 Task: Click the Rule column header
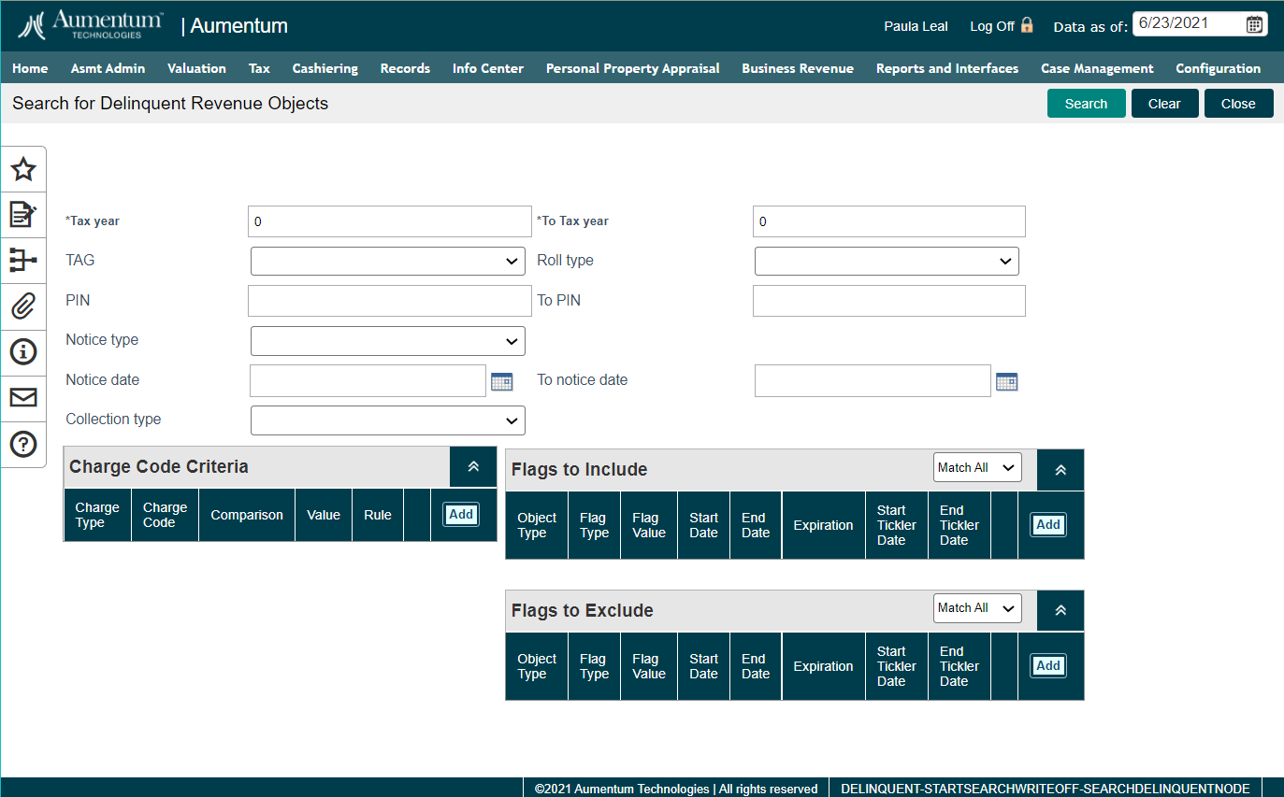point(378,515)
